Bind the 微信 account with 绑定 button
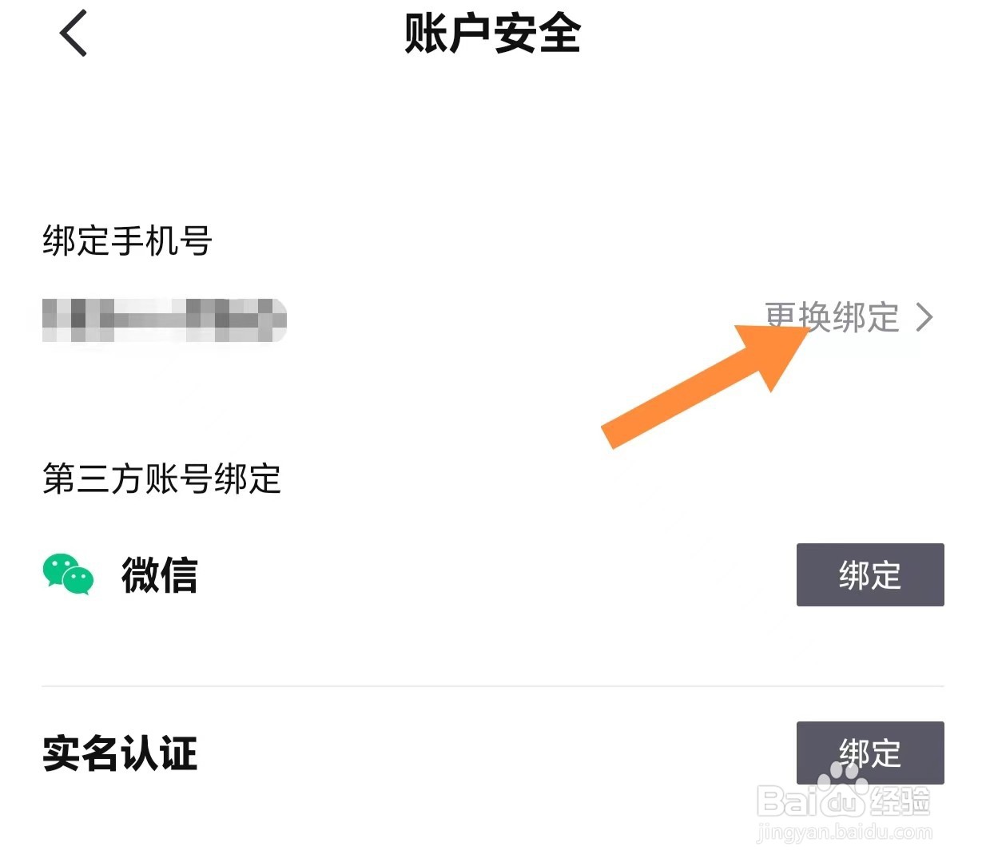The image size is (986, 866). (x=870, y=574)
